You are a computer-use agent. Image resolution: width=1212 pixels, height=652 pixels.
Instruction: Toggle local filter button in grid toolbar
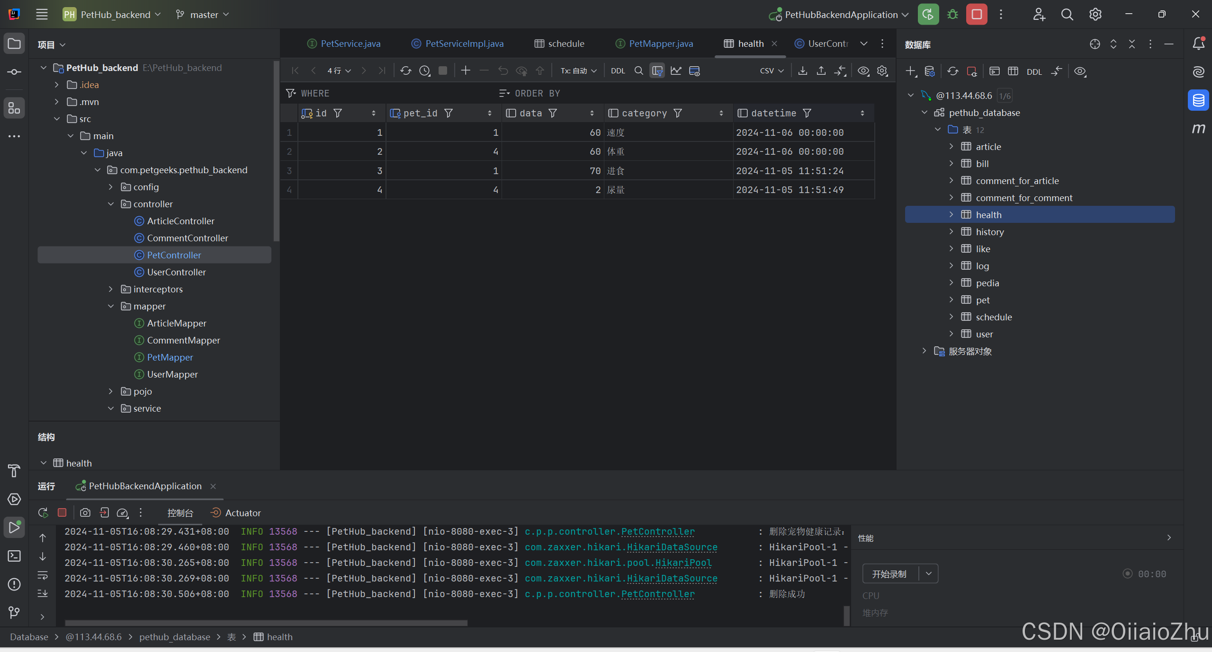657,71
